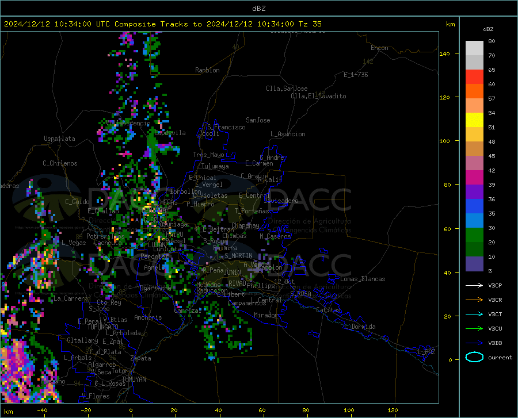Pick the magenta 39 dBZ color swatch
The image size is (518, 418).
pos(474,178)
